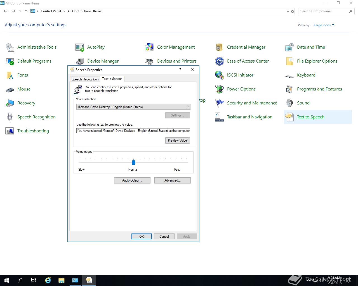
Task: Open the Advanced button
Action: (x=172, y=180)
